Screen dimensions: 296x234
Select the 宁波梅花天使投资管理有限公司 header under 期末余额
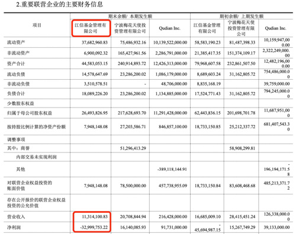point(130,28)
